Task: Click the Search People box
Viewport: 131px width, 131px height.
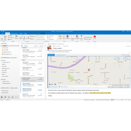Action: [88, 36]
